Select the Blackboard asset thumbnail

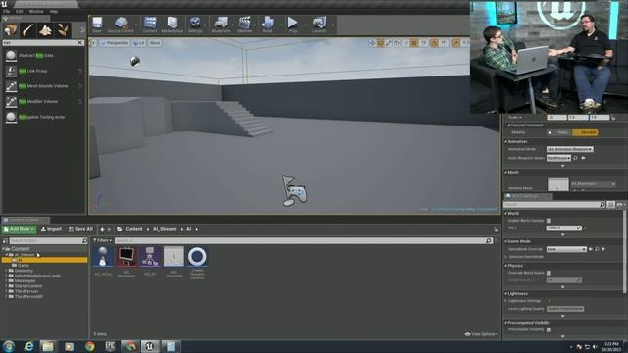coord(127,257)
